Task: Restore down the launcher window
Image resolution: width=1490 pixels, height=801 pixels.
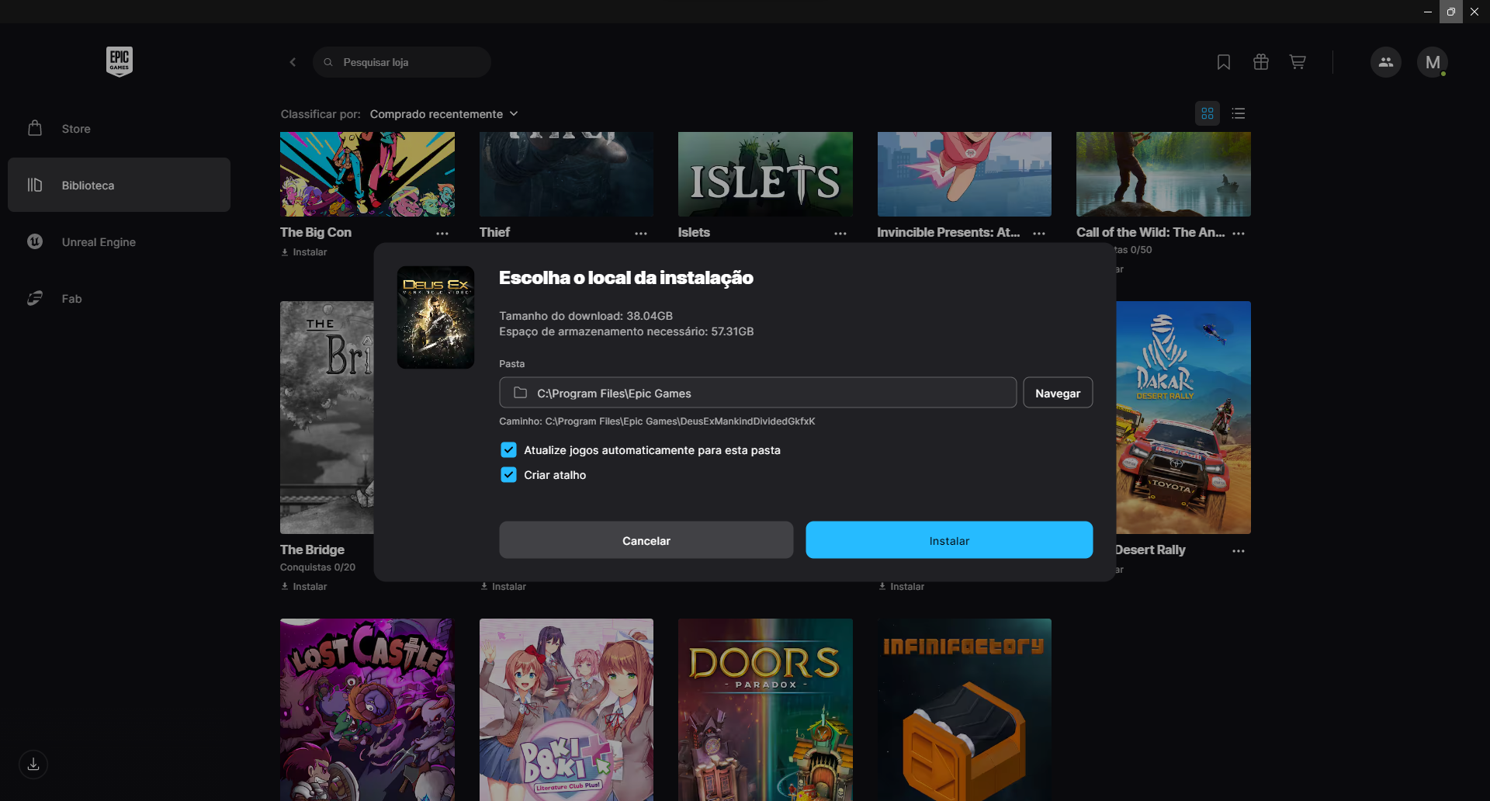Action: (x=1451, y=12)
